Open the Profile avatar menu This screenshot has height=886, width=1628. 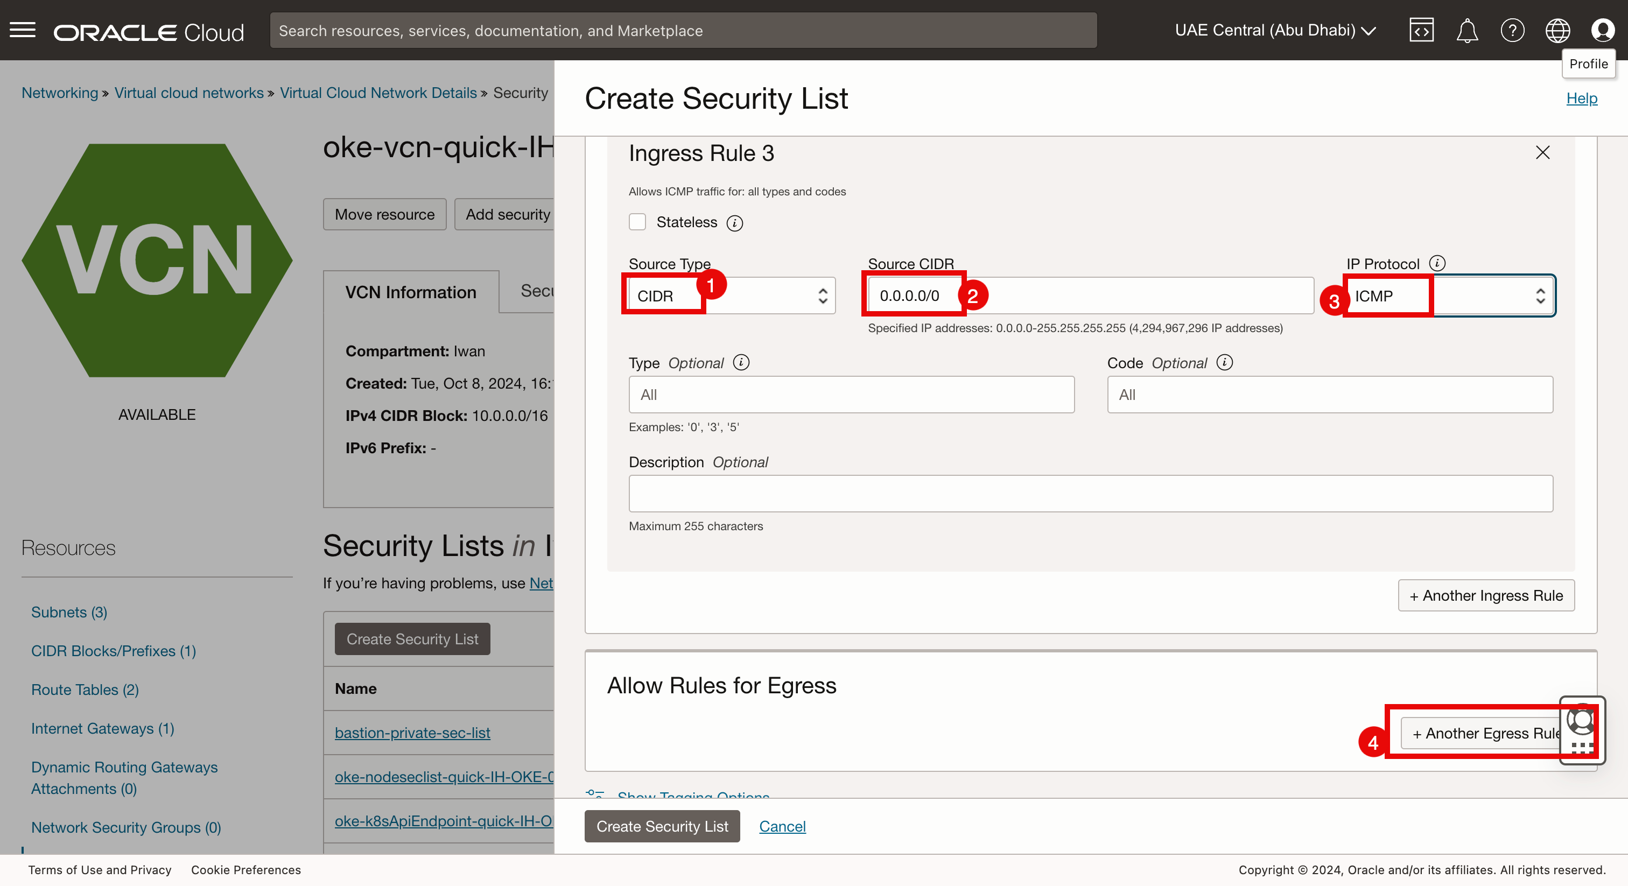(1602, 30)
